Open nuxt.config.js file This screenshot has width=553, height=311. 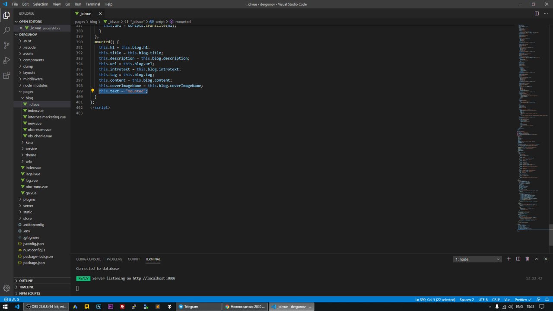click(x=42, y=250)
